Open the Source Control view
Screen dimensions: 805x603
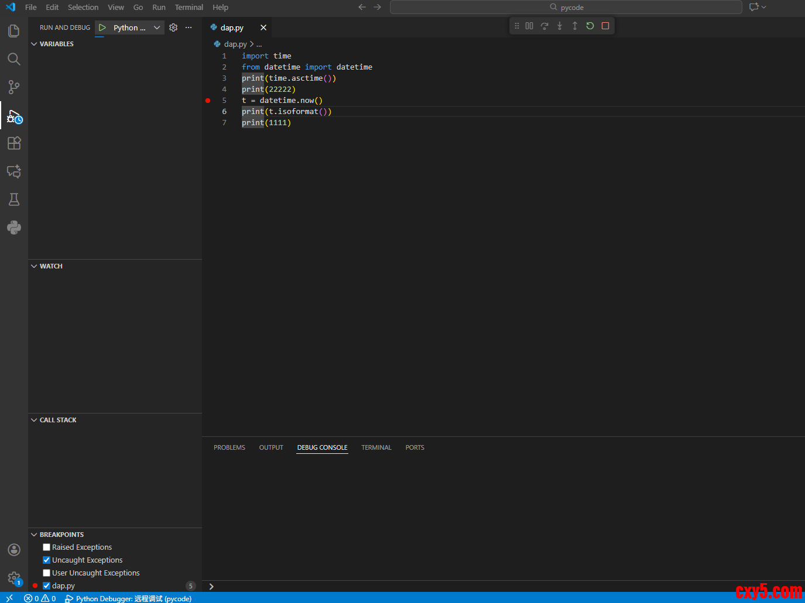click(14, 87)
